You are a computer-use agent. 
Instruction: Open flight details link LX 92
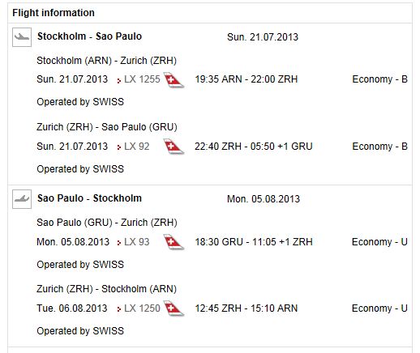click(136, 147)
